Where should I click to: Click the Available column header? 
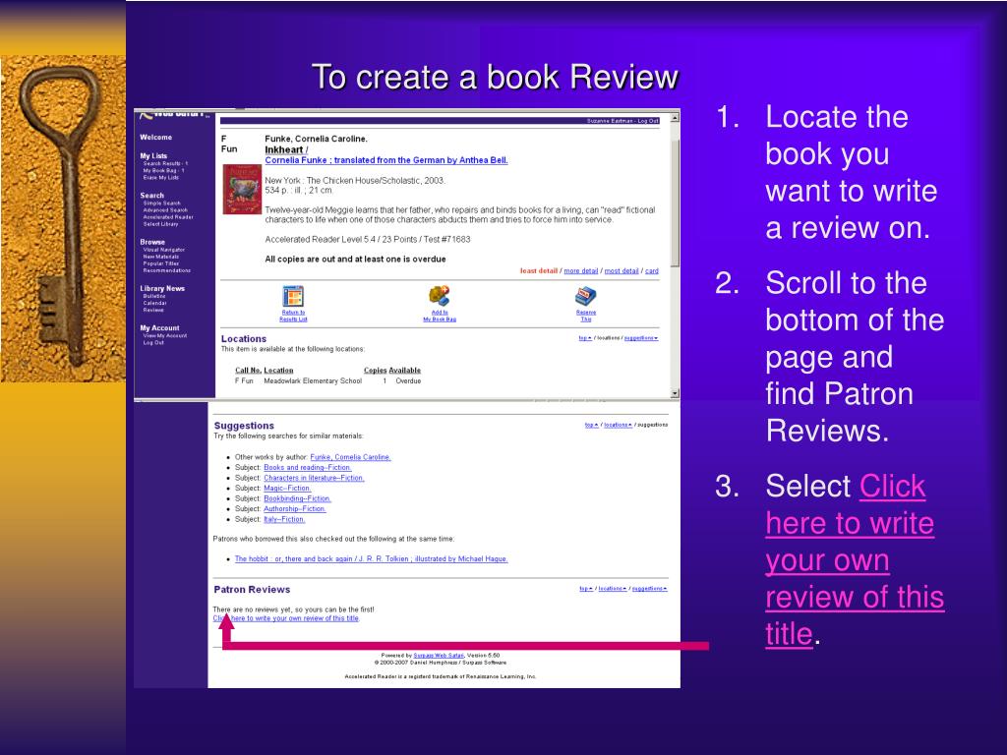coord(404,371)
